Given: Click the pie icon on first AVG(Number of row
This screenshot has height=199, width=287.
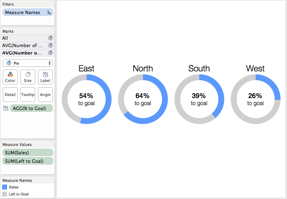Looking at the screenshot, I should 50,45.
